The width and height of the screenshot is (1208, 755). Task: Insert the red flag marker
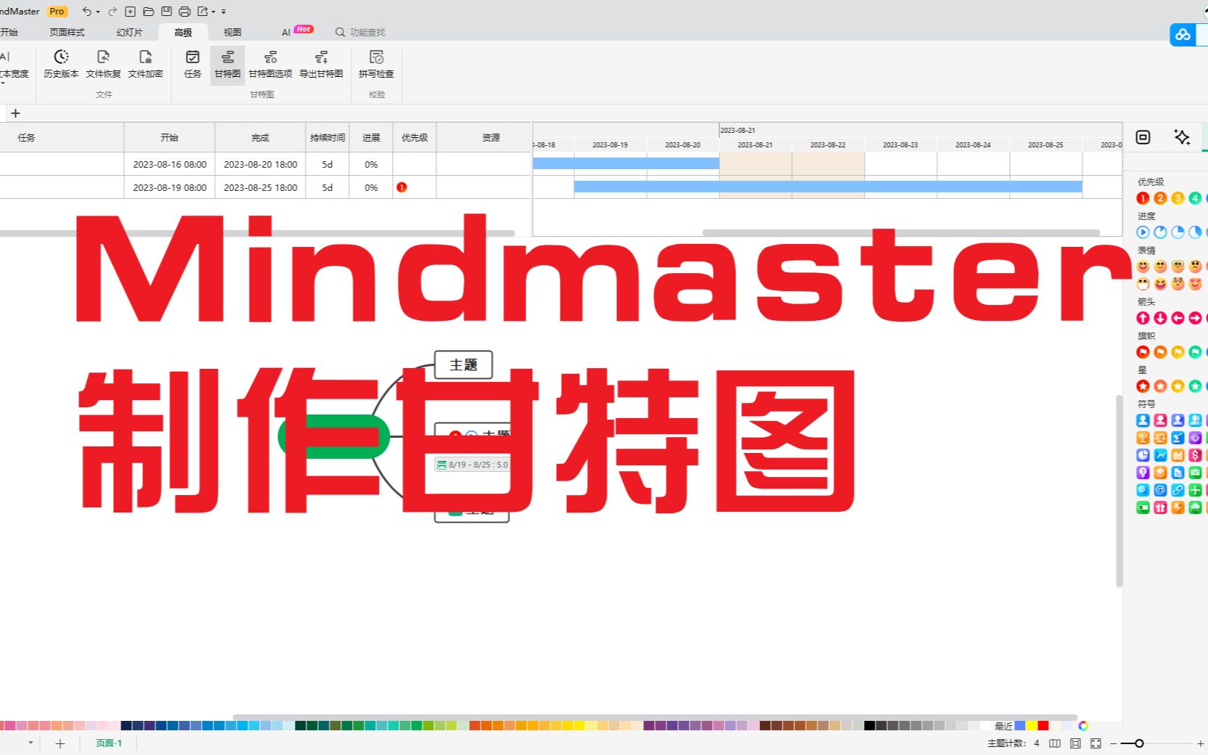tap(1143, 352)
